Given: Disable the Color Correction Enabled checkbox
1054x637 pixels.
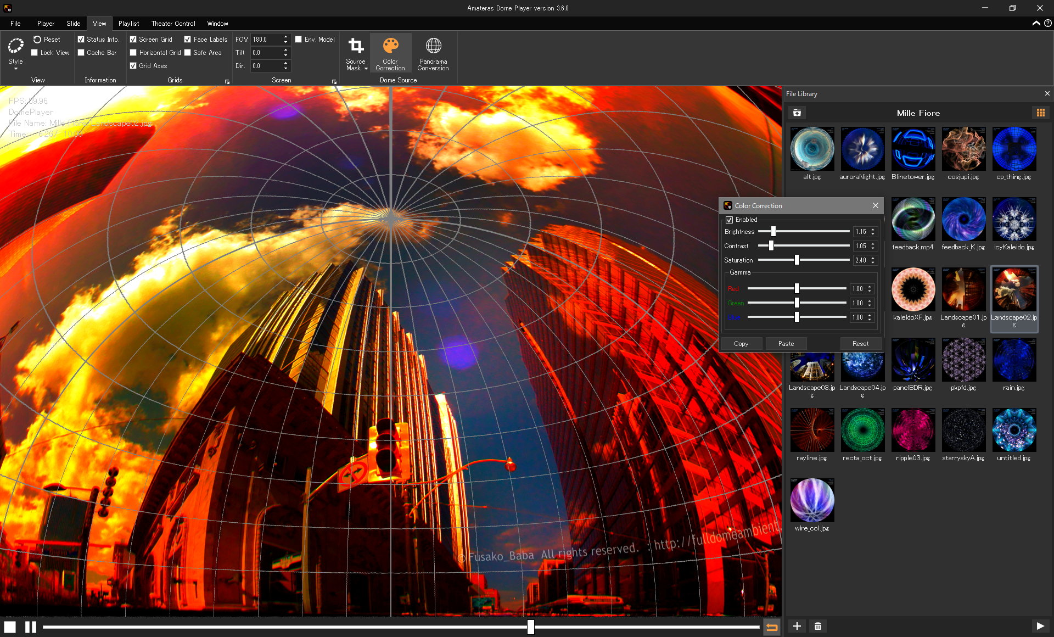Looking at the screenshot, I should coord(730,220).
